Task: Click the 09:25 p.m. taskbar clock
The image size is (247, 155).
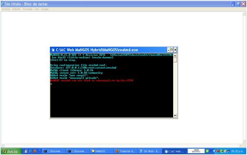Action: 237,151
